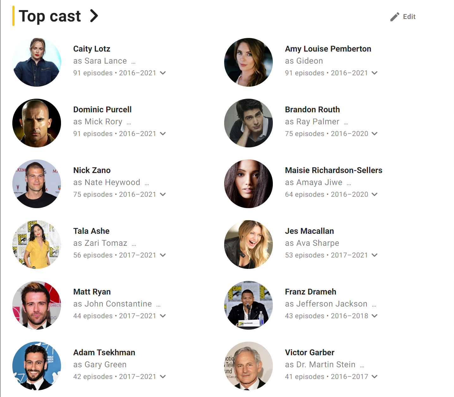The width and height of the screenshot is (454, 397).
Task: Expand Caity Lotz episodes dropdown
Action: click(x=163, y=73)
